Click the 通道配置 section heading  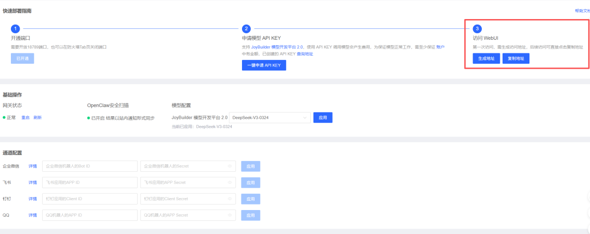point(12,153)
